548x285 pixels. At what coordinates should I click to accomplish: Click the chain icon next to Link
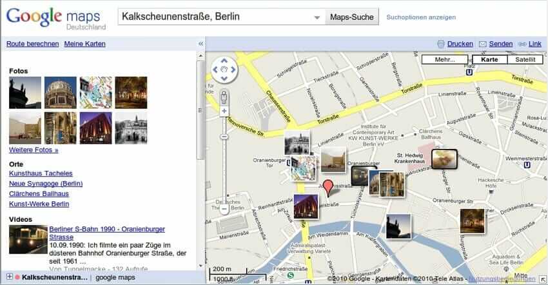(522, 44)
